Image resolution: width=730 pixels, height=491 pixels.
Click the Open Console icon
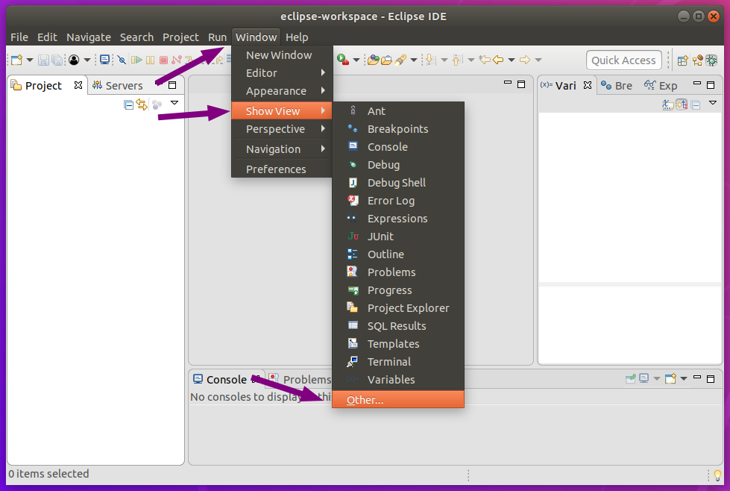[x=670, y=379]
